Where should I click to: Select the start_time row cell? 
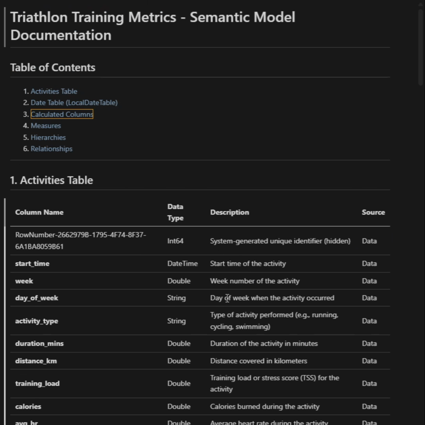point(32,264)
